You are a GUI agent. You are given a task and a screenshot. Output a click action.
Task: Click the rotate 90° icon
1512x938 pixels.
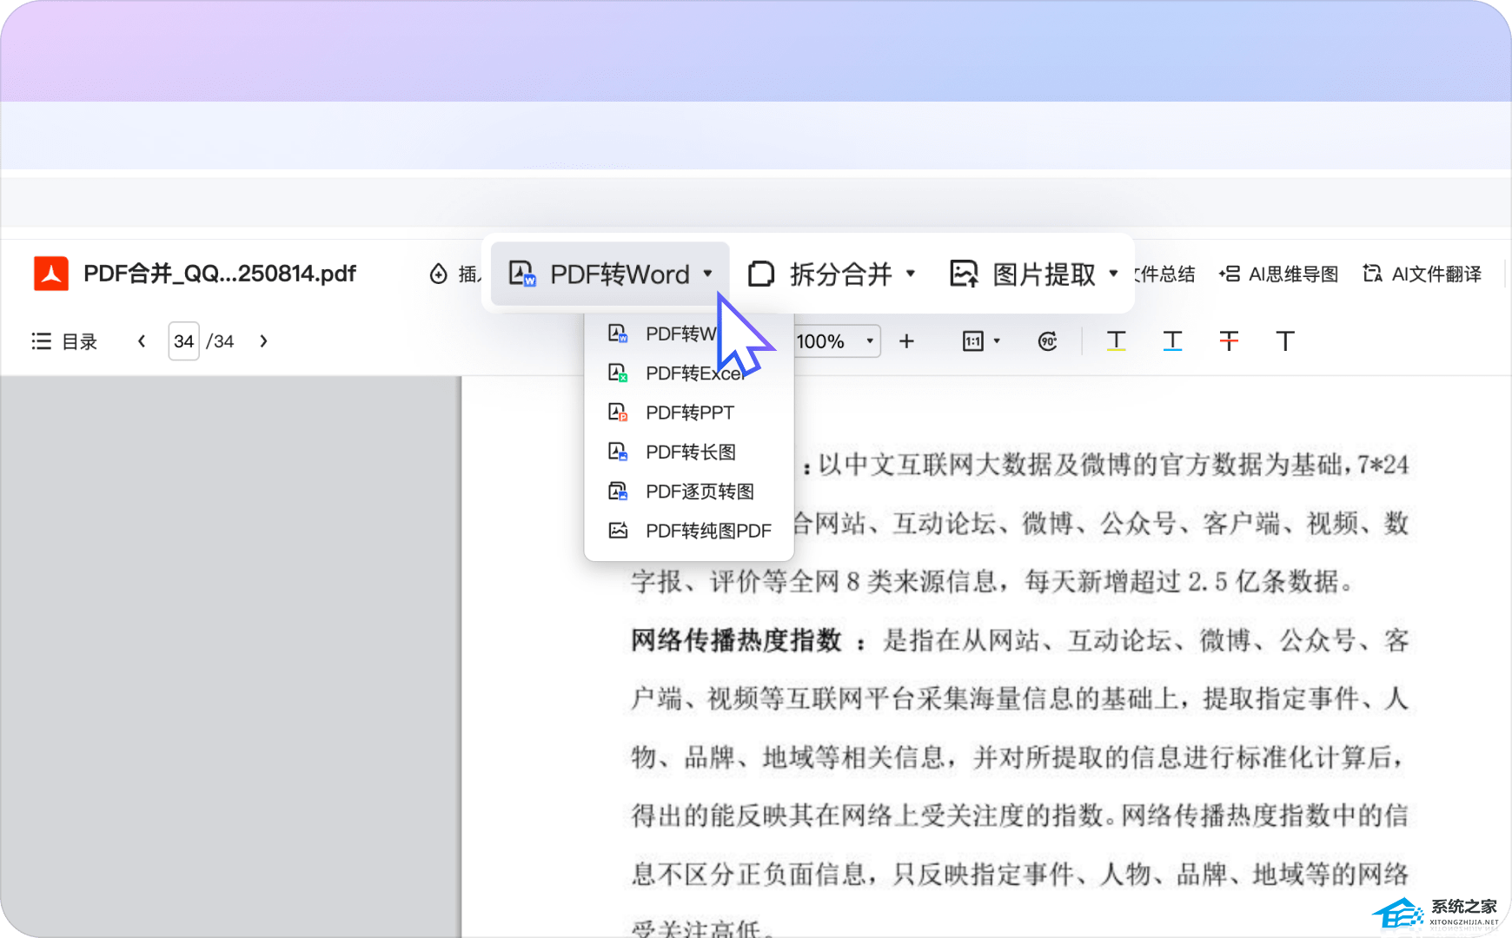[x=1048, y=341]
